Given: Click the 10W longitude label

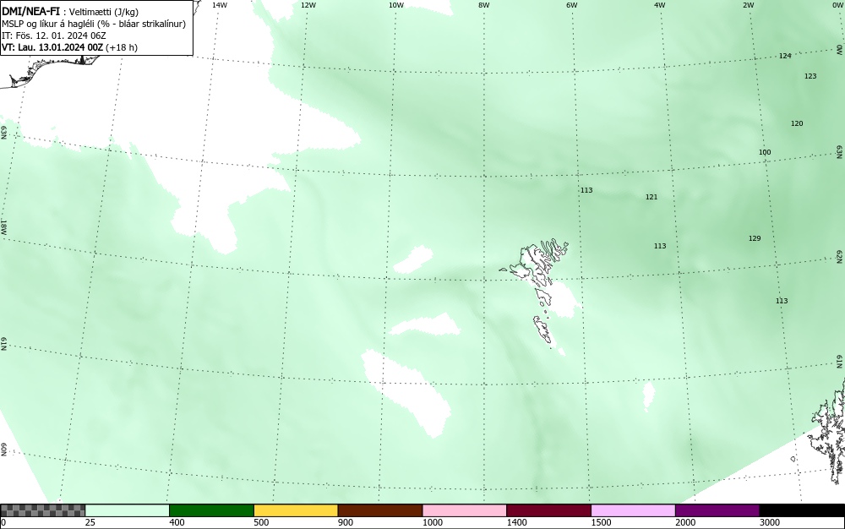Looking at the screenshot, I should pyautogui.click(x=396, y=5).
